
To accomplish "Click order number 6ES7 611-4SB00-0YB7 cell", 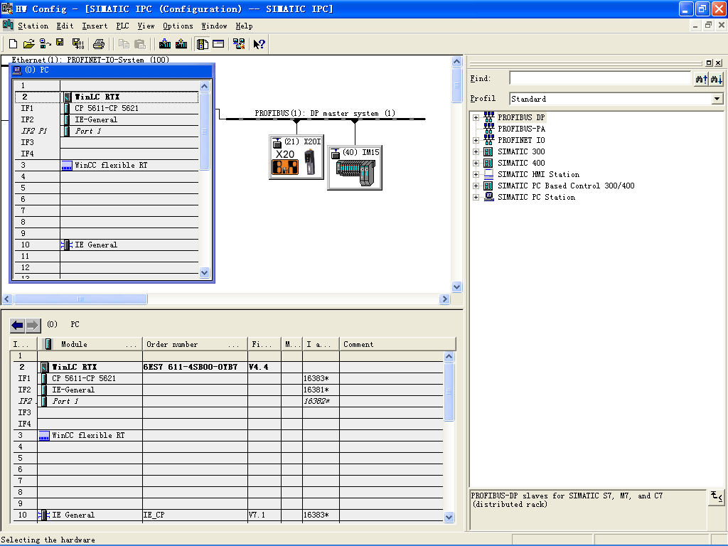I will pos(195,367).
